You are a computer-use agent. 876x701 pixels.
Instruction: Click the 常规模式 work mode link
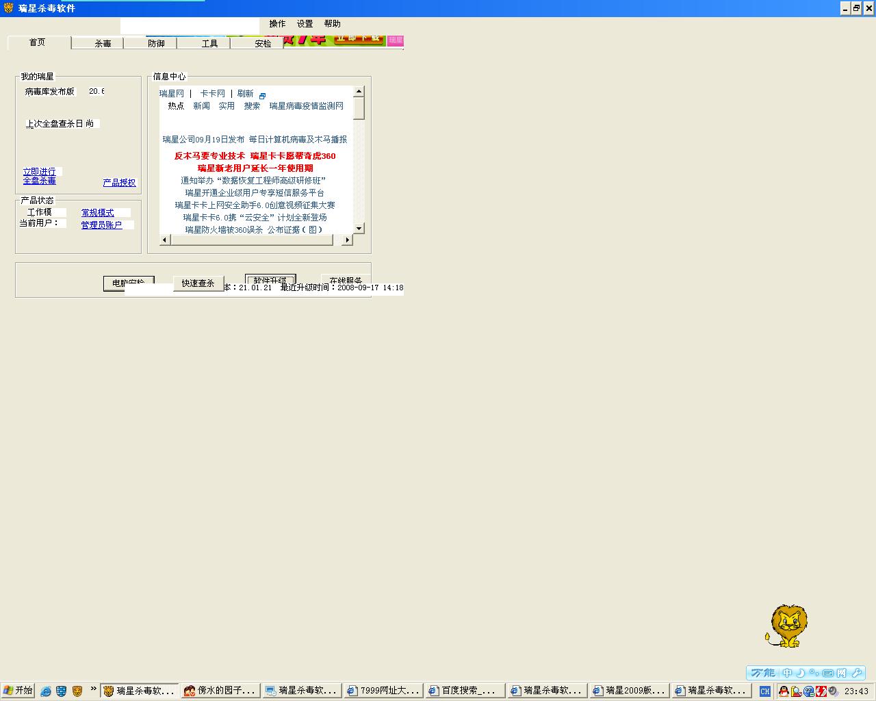[97, 213]
